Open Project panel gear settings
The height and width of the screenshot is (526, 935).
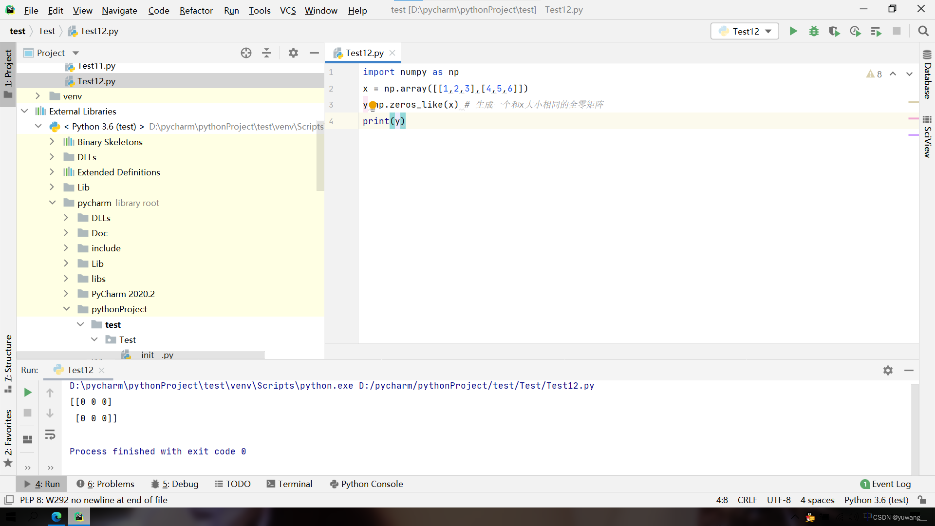pyautogui.click(x=293, y=53)
